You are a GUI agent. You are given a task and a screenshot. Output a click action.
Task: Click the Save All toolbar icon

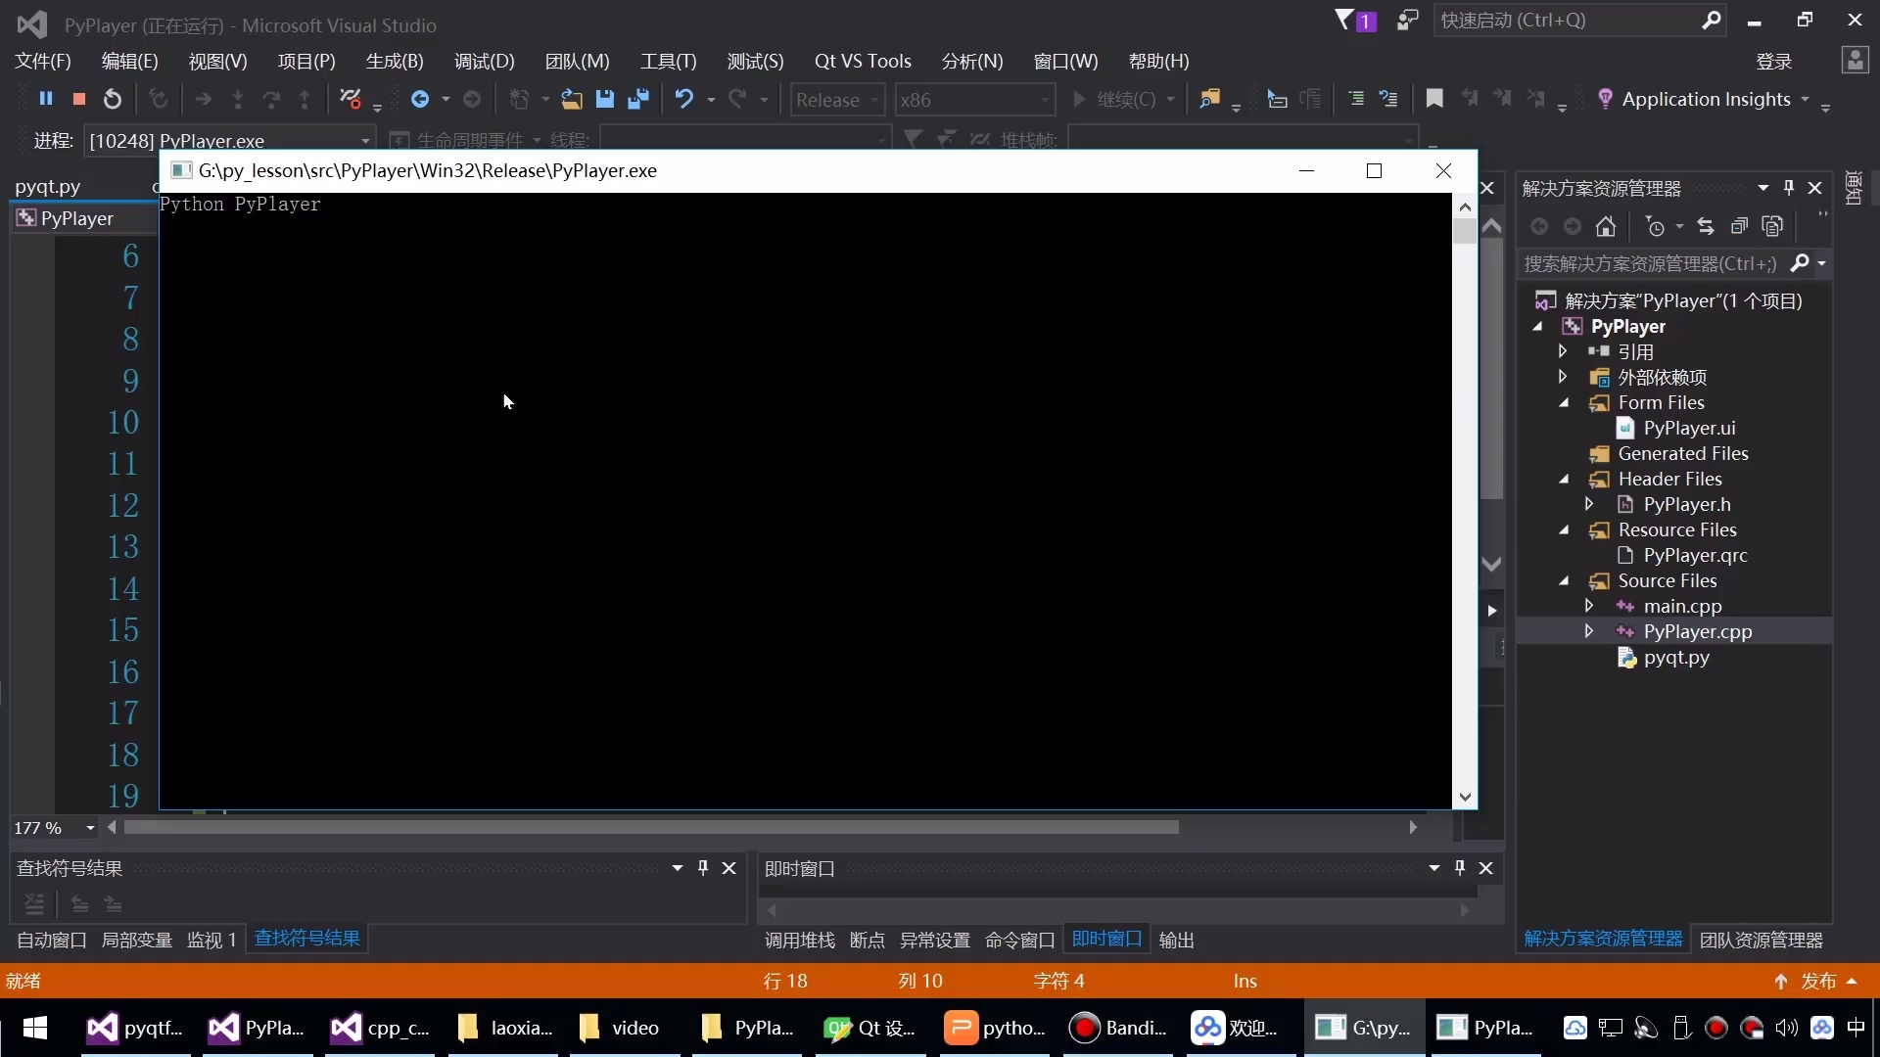click(x=638, y=99)
